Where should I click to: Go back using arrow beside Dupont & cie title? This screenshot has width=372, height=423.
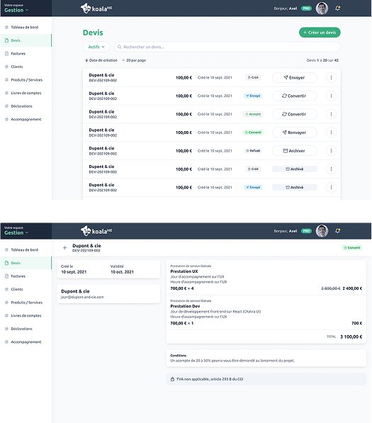tap(65, 248)
